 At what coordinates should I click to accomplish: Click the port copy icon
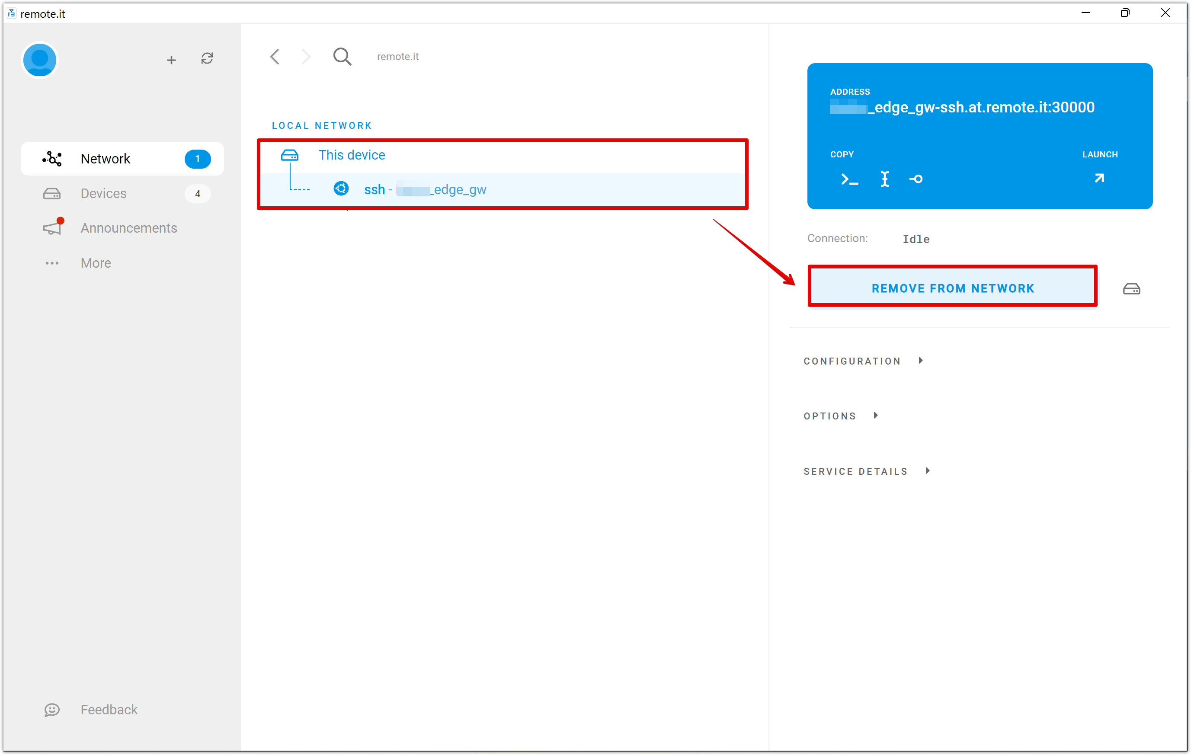pyautogui.click(x=916, y=179)
